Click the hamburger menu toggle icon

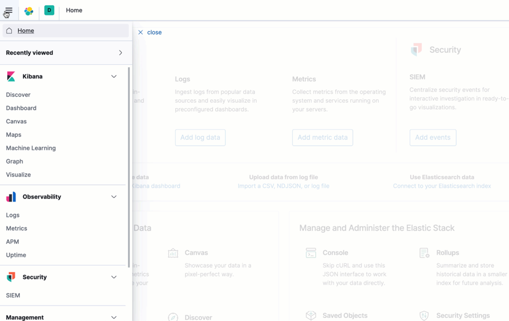8,11
